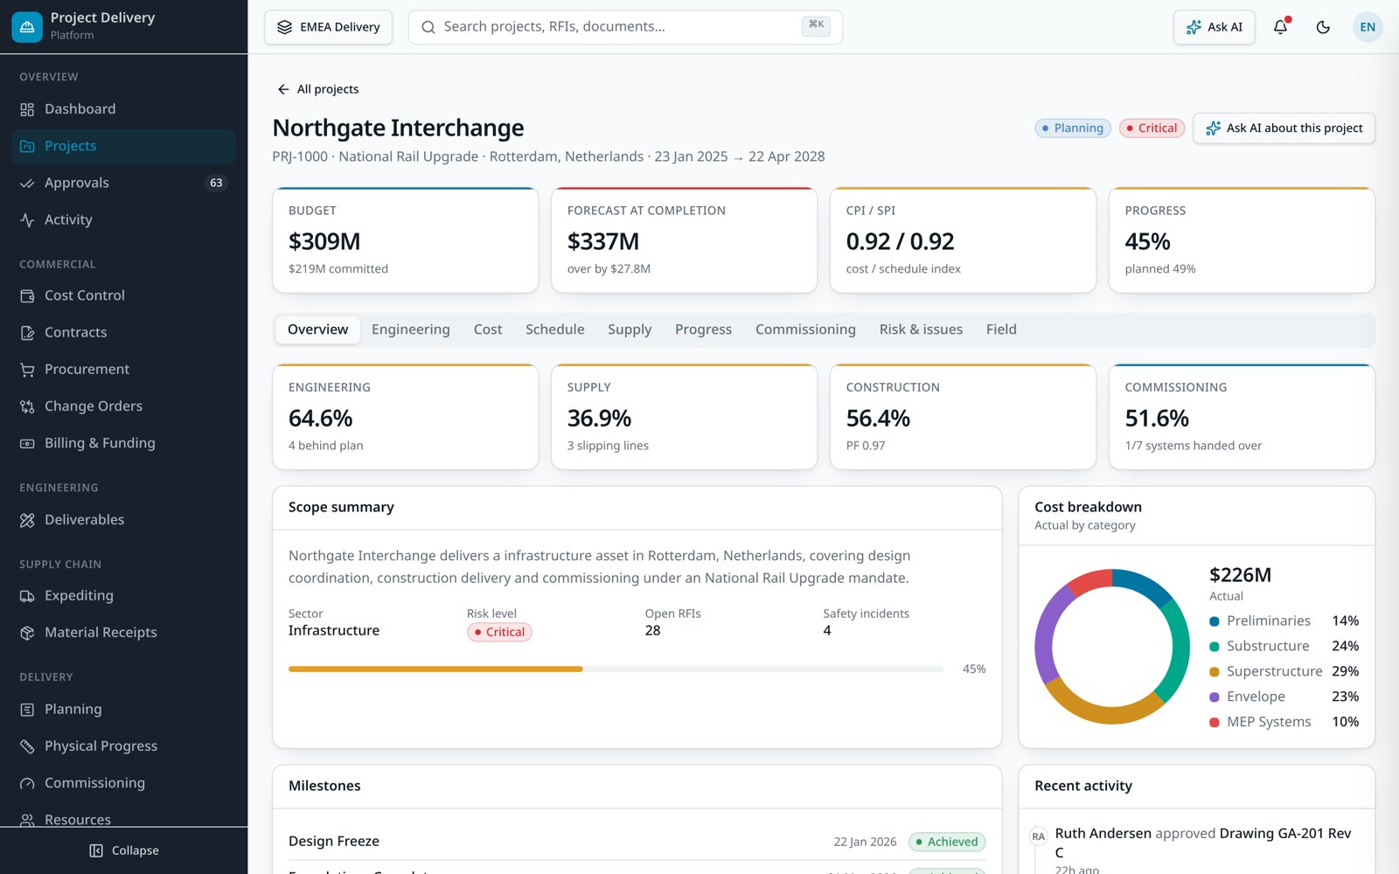The height and width of the screenshot is (874, 1399).
Task: Click the Preliminaries blue legend swatch
Action: (x=1215, y=621)
